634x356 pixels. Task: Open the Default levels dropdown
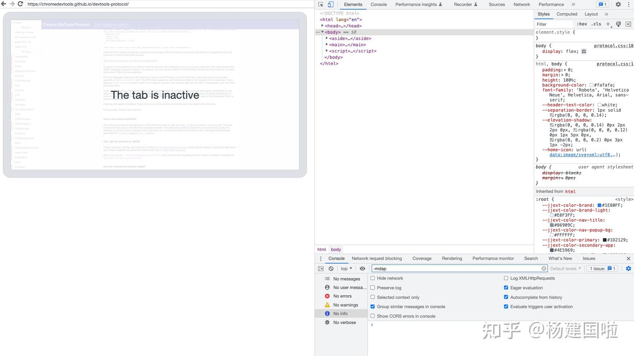[566, 269]
